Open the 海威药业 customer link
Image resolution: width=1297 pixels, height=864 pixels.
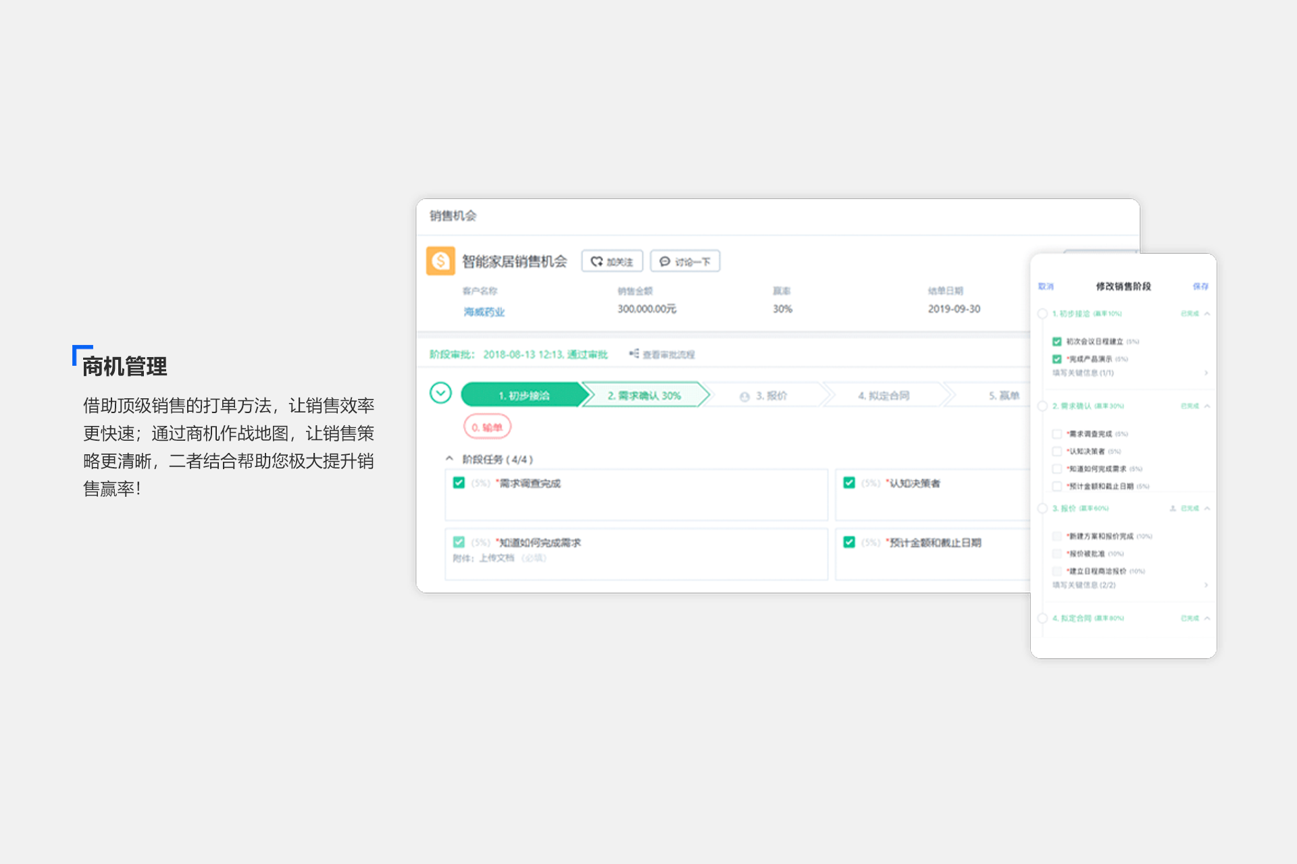[484, 312]
